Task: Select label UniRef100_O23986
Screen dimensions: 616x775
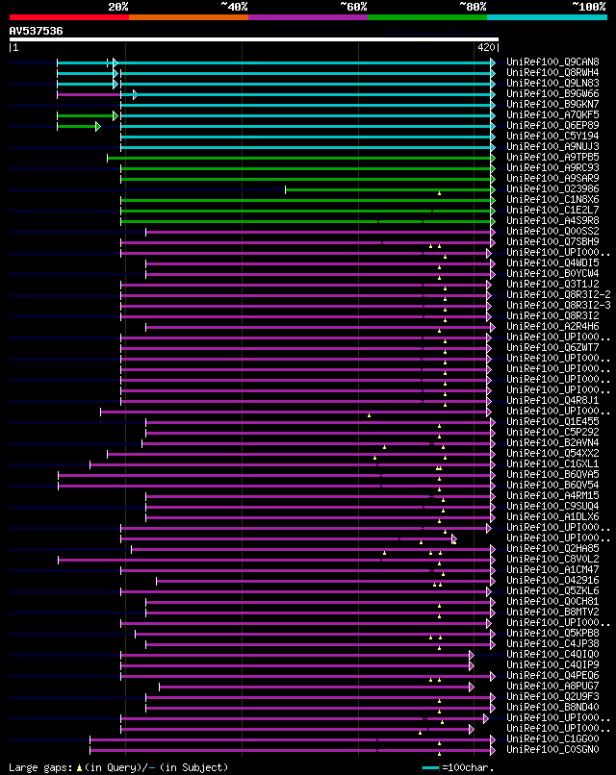Action: 552,188
